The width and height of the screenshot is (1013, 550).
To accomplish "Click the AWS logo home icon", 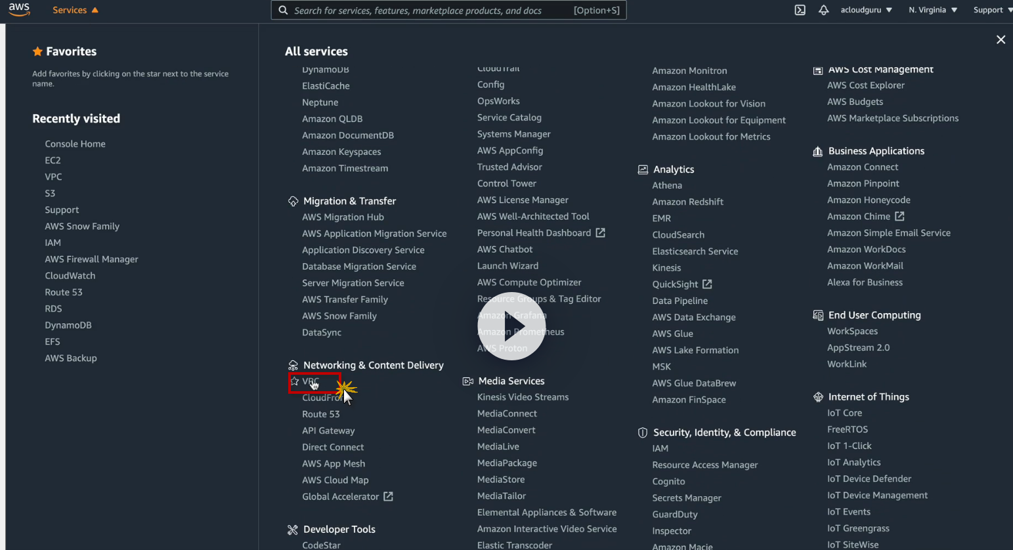I will click(19, 10).
